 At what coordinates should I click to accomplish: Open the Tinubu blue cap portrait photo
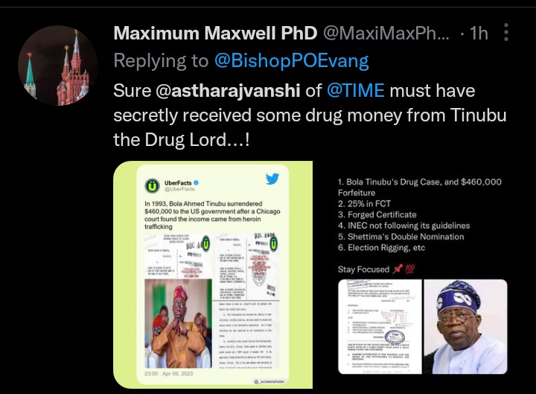point(465,327)
